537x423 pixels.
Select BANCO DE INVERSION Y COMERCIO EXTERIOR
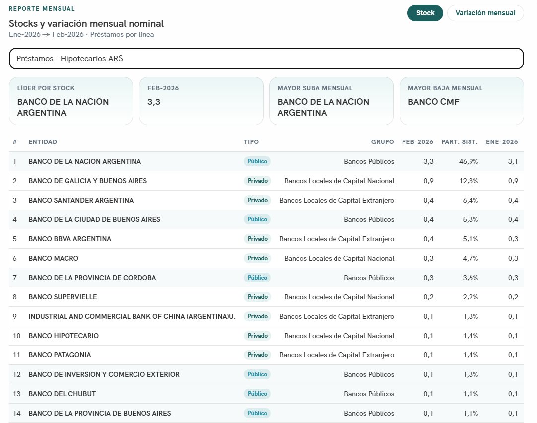coord(104,374)
